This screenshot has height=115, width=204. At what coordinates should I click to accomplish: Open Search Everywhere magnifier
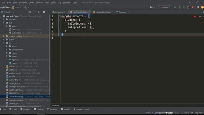[198, 7]
